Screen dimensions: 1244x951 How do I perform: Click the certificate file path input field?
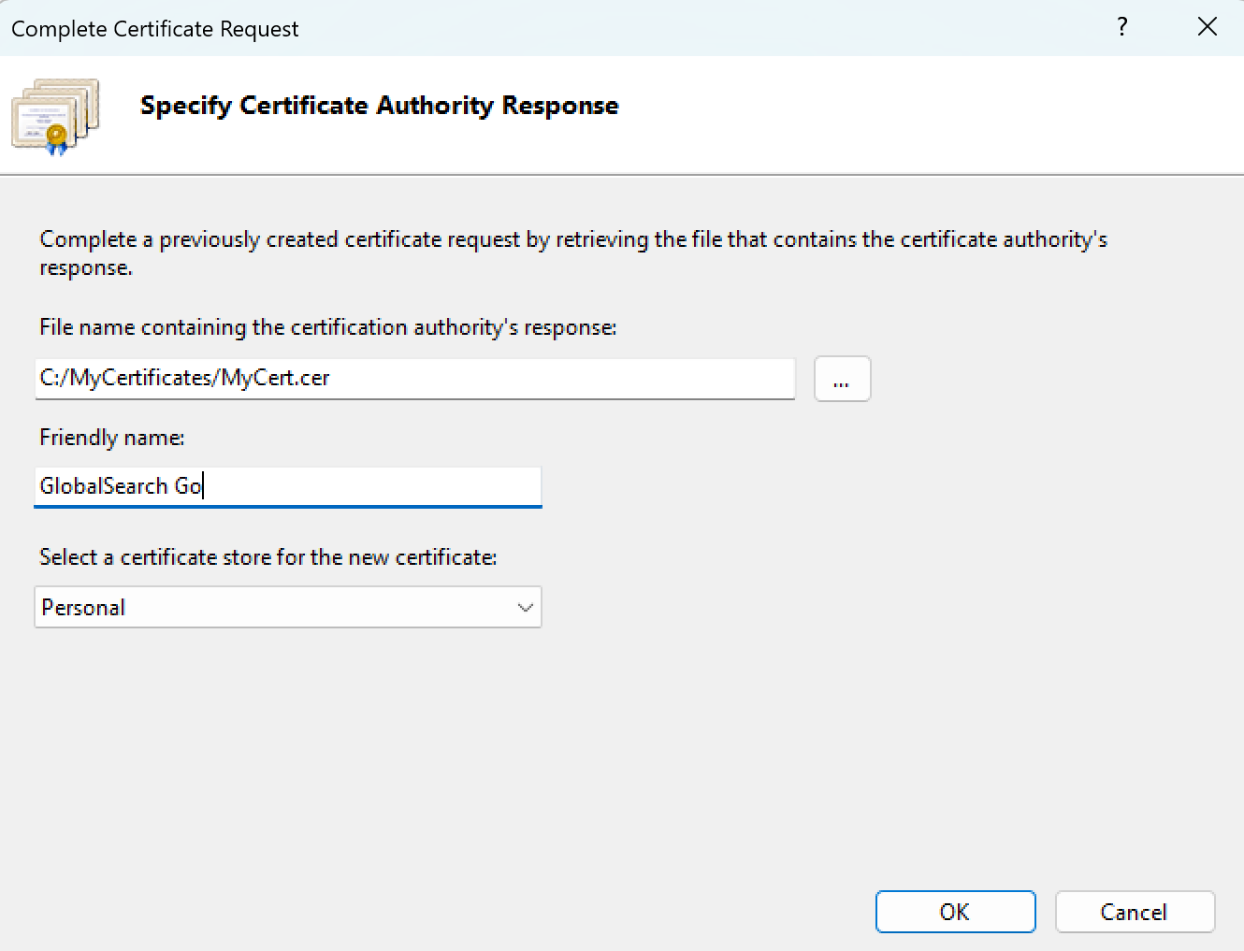(561, 379)
